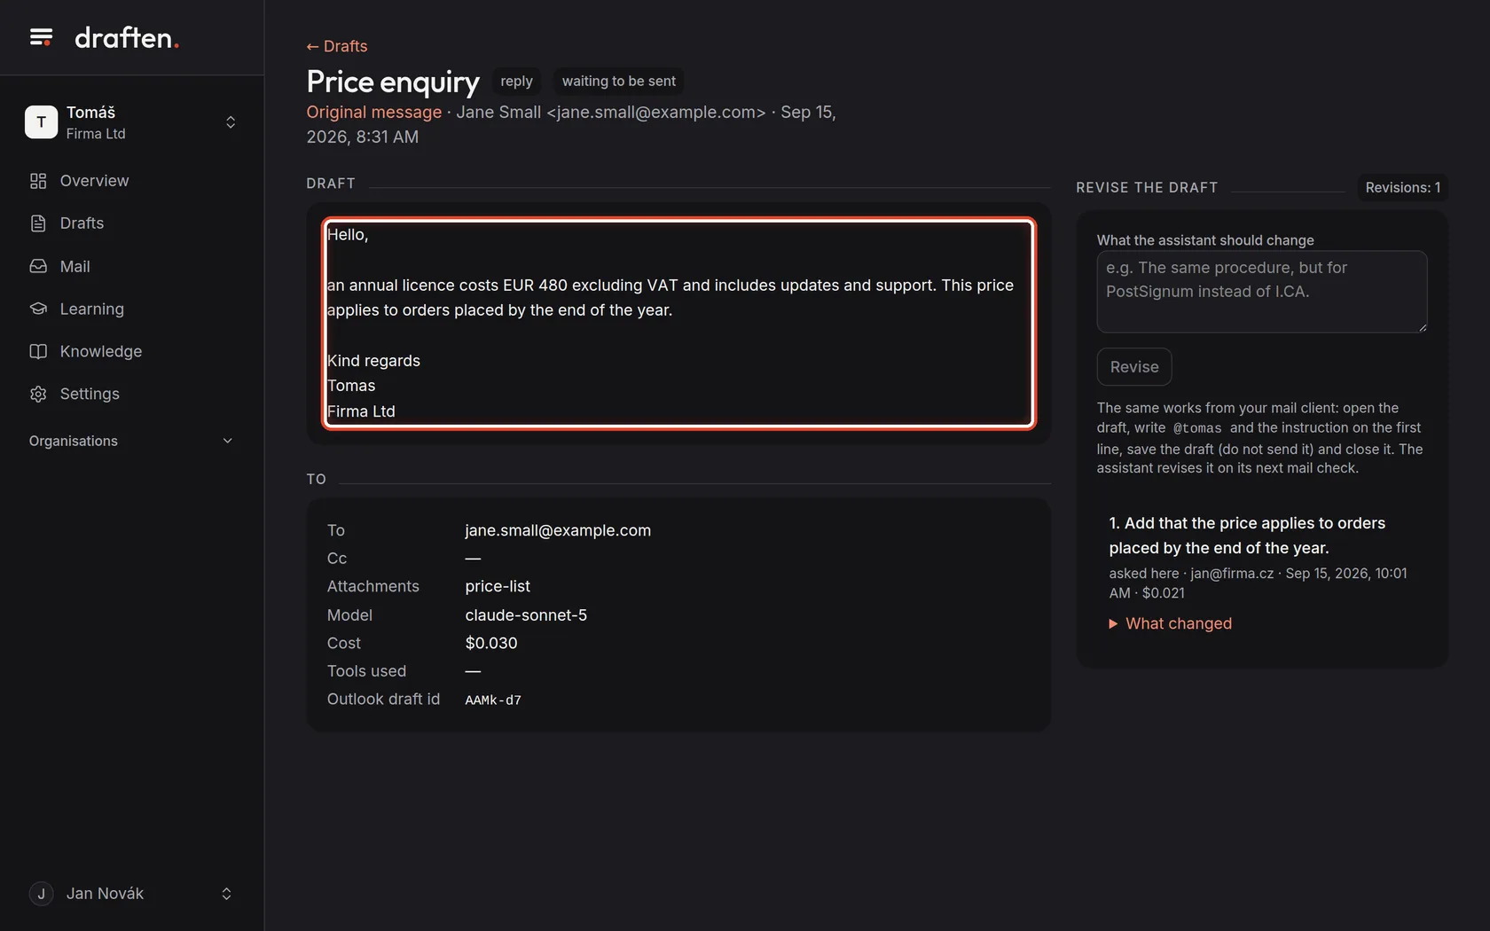Screen dimensions: 1490x931
Task: Expand the Organisations section
Action: point(131,441)
